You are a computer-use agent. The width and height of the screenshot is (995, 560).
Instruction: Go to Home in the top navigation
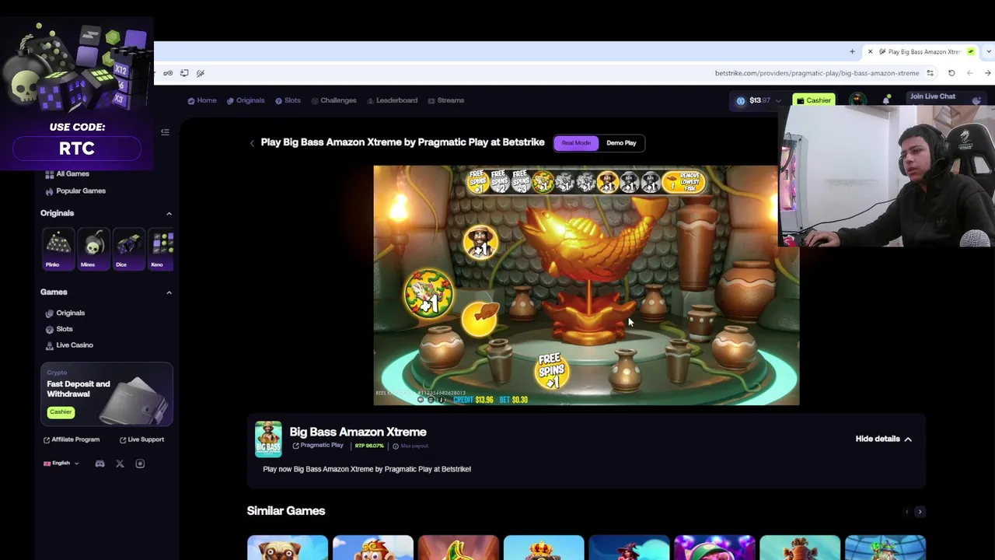point(202,100)
